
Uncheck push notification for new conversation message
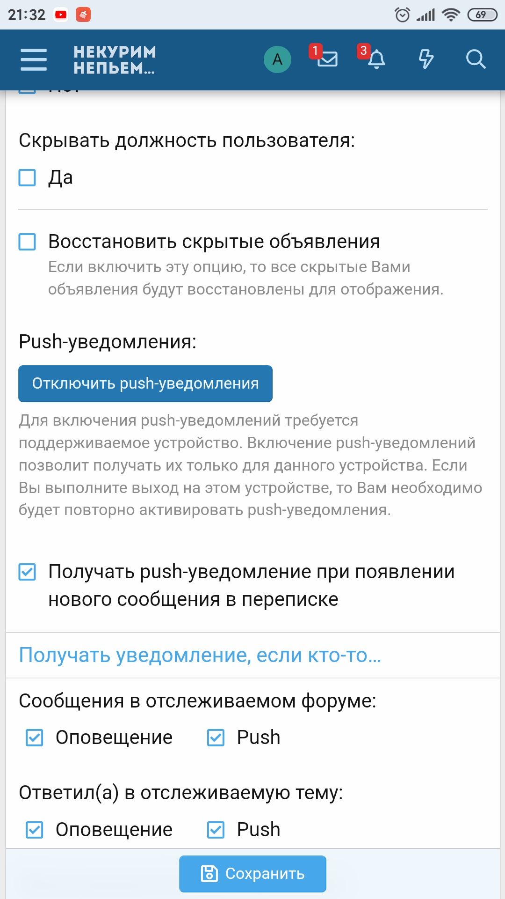27,572
